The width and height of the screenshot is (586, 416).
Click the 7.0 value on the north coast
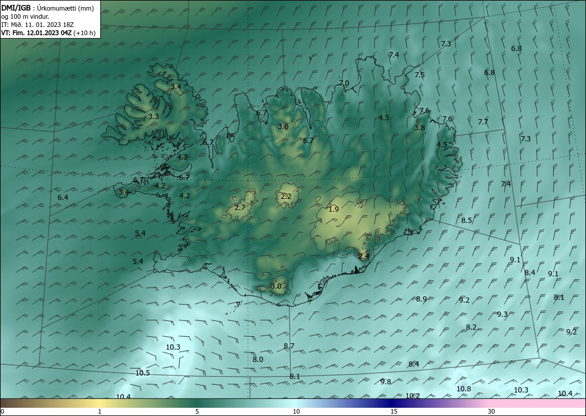tap(344, 83)
